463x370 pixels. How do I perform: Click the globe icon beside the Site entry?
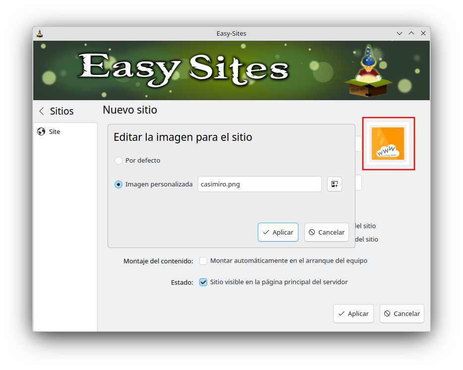pyautogui.click(x=42, y=131)
